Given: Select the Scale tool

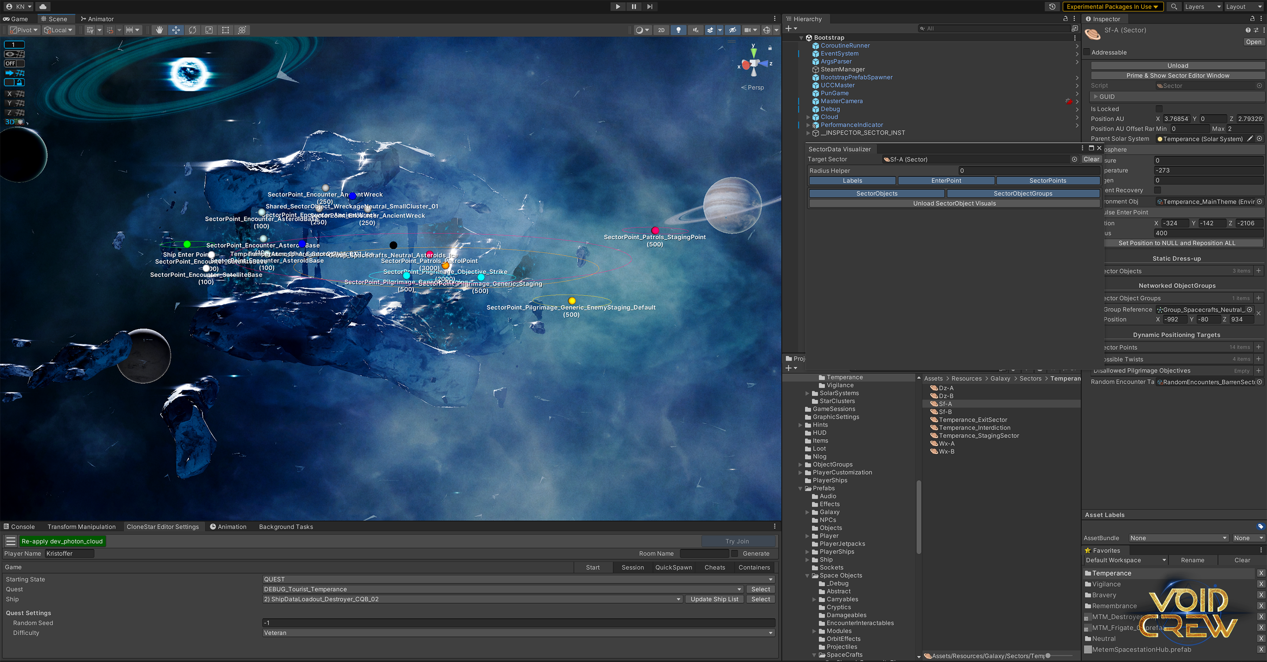Looking at the screenshot, I should click(209, 30).
